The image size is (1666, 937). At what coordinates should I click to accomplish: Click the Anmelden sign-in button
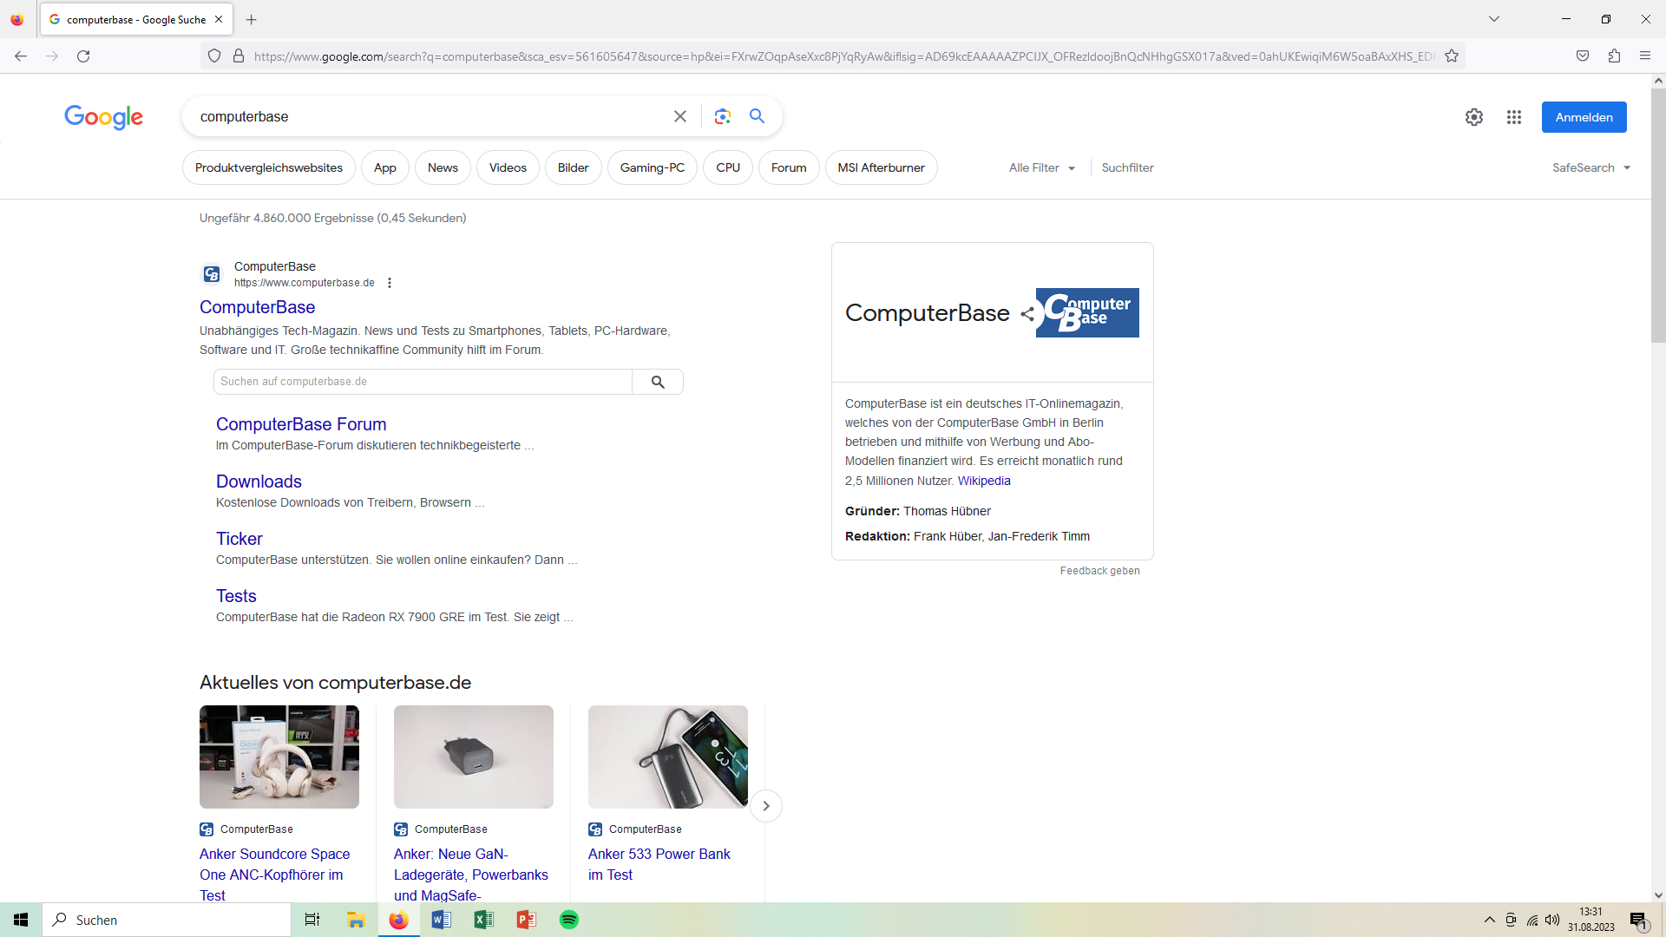pos(1584,117)
